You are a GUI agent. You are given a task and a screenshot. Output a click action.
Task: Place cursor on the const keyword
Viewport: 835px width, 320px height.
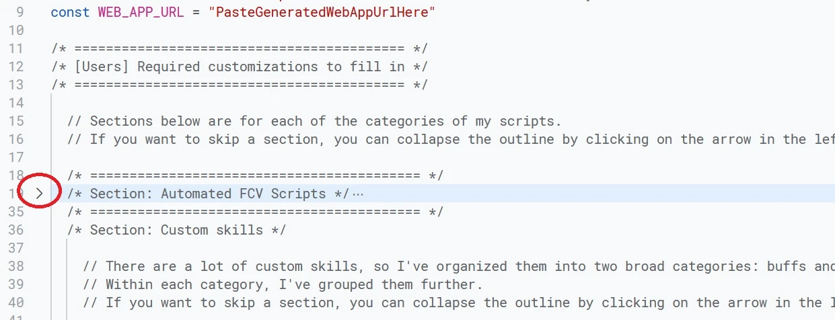(x=70, y=12)
